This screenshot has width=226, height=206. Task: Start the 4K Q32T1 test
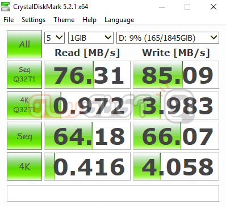click(24, 105)
